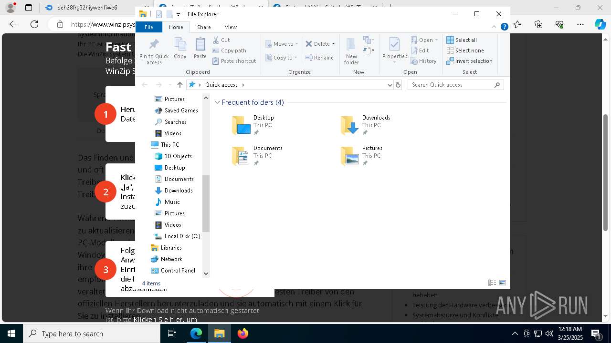The height and width of the screenshot is (343, 611).
Task: Click the Edit ribbon command
Action: point(420,50)
